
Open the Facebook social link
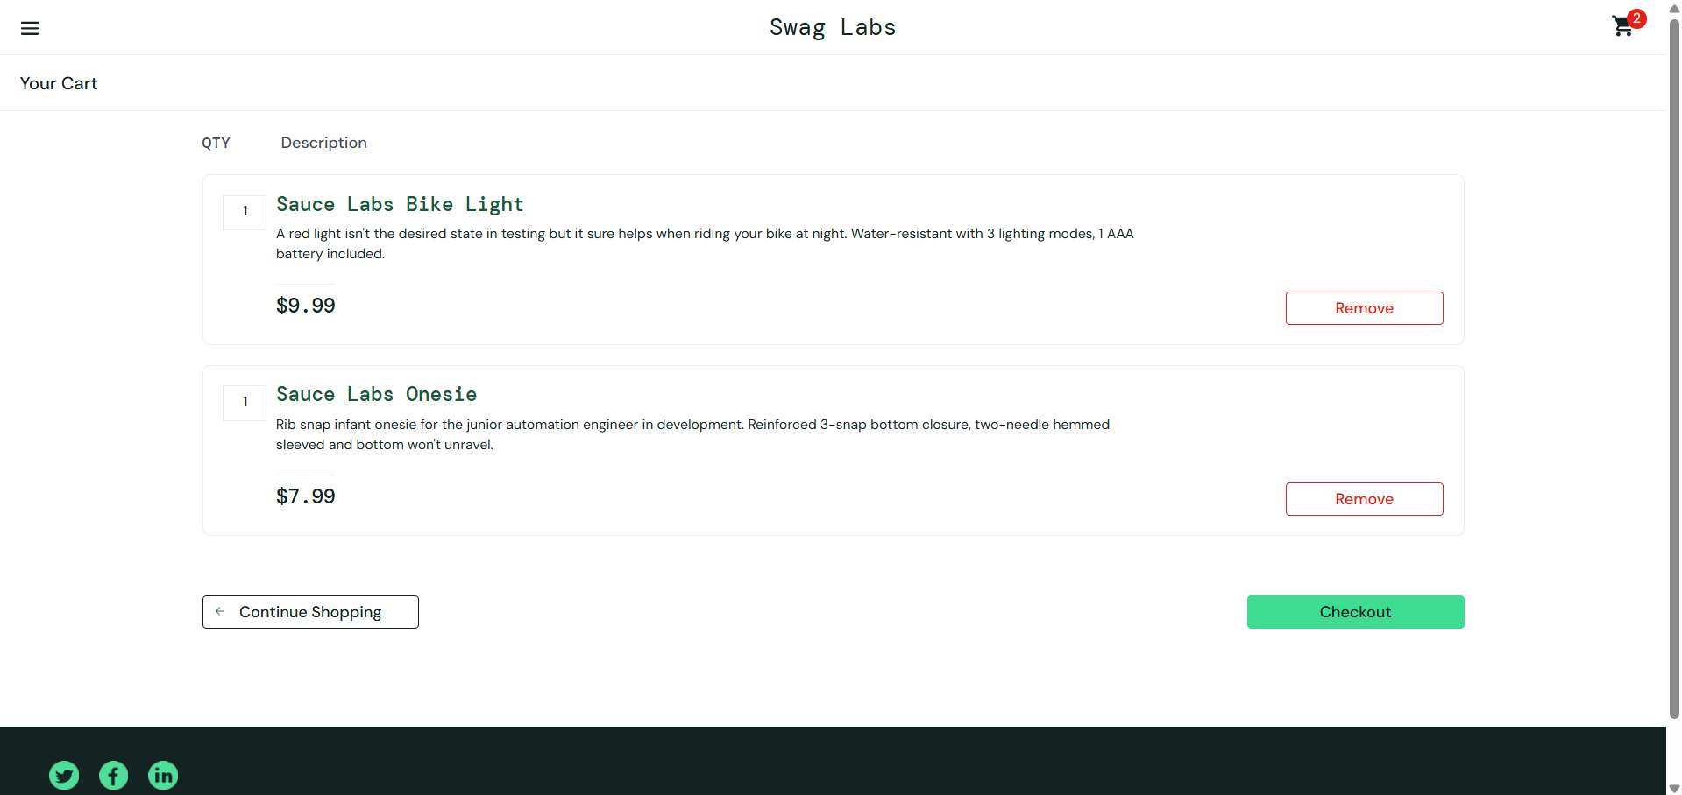click(x=113, y=775)
